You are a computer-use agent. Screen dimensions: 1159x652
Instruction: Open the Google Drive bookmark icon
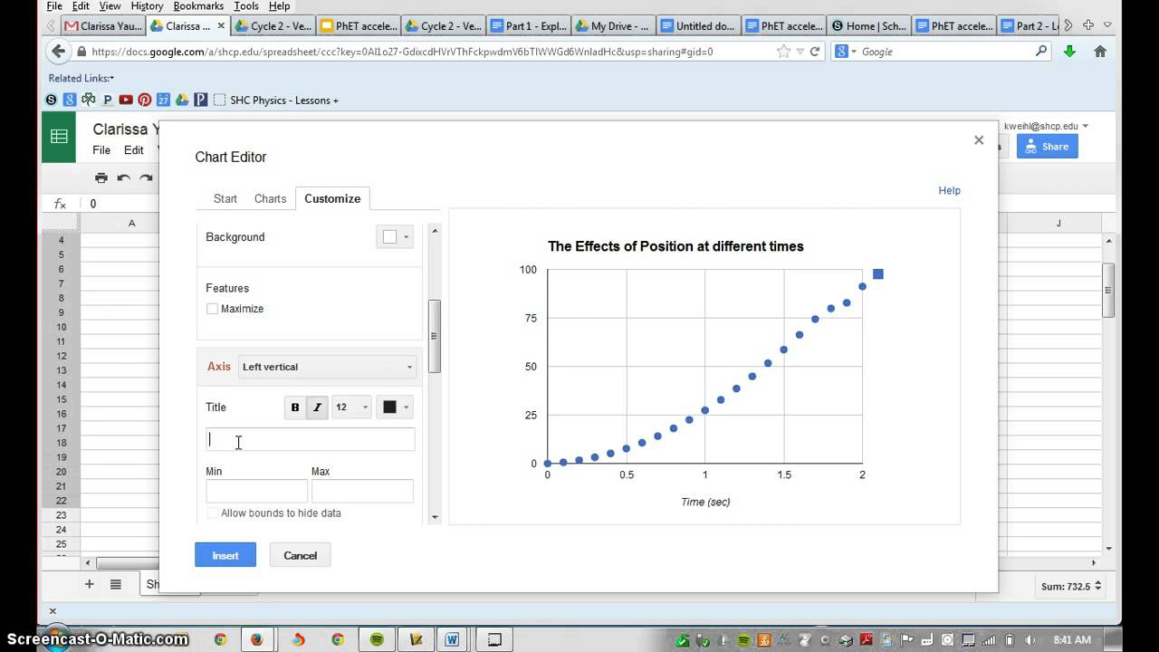pyautogui.click(x=182, y=100)
